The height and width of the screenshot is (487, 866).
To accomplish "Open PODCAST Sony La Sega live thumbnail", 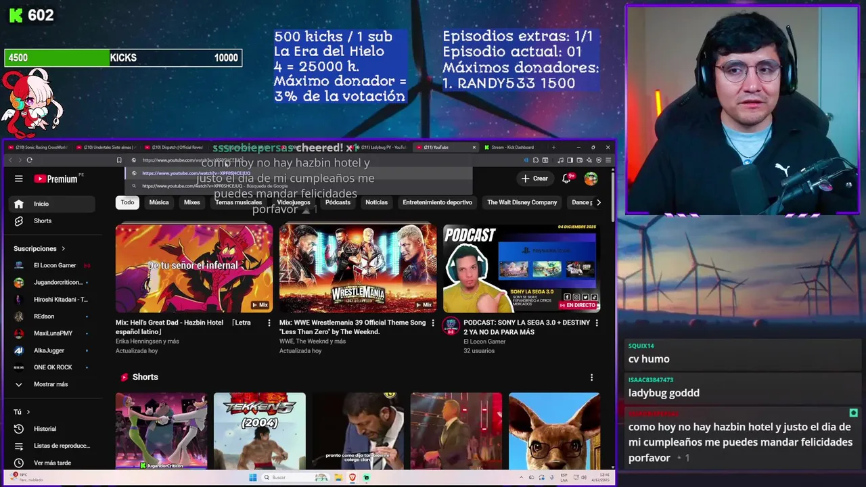I will pos(522,268).
